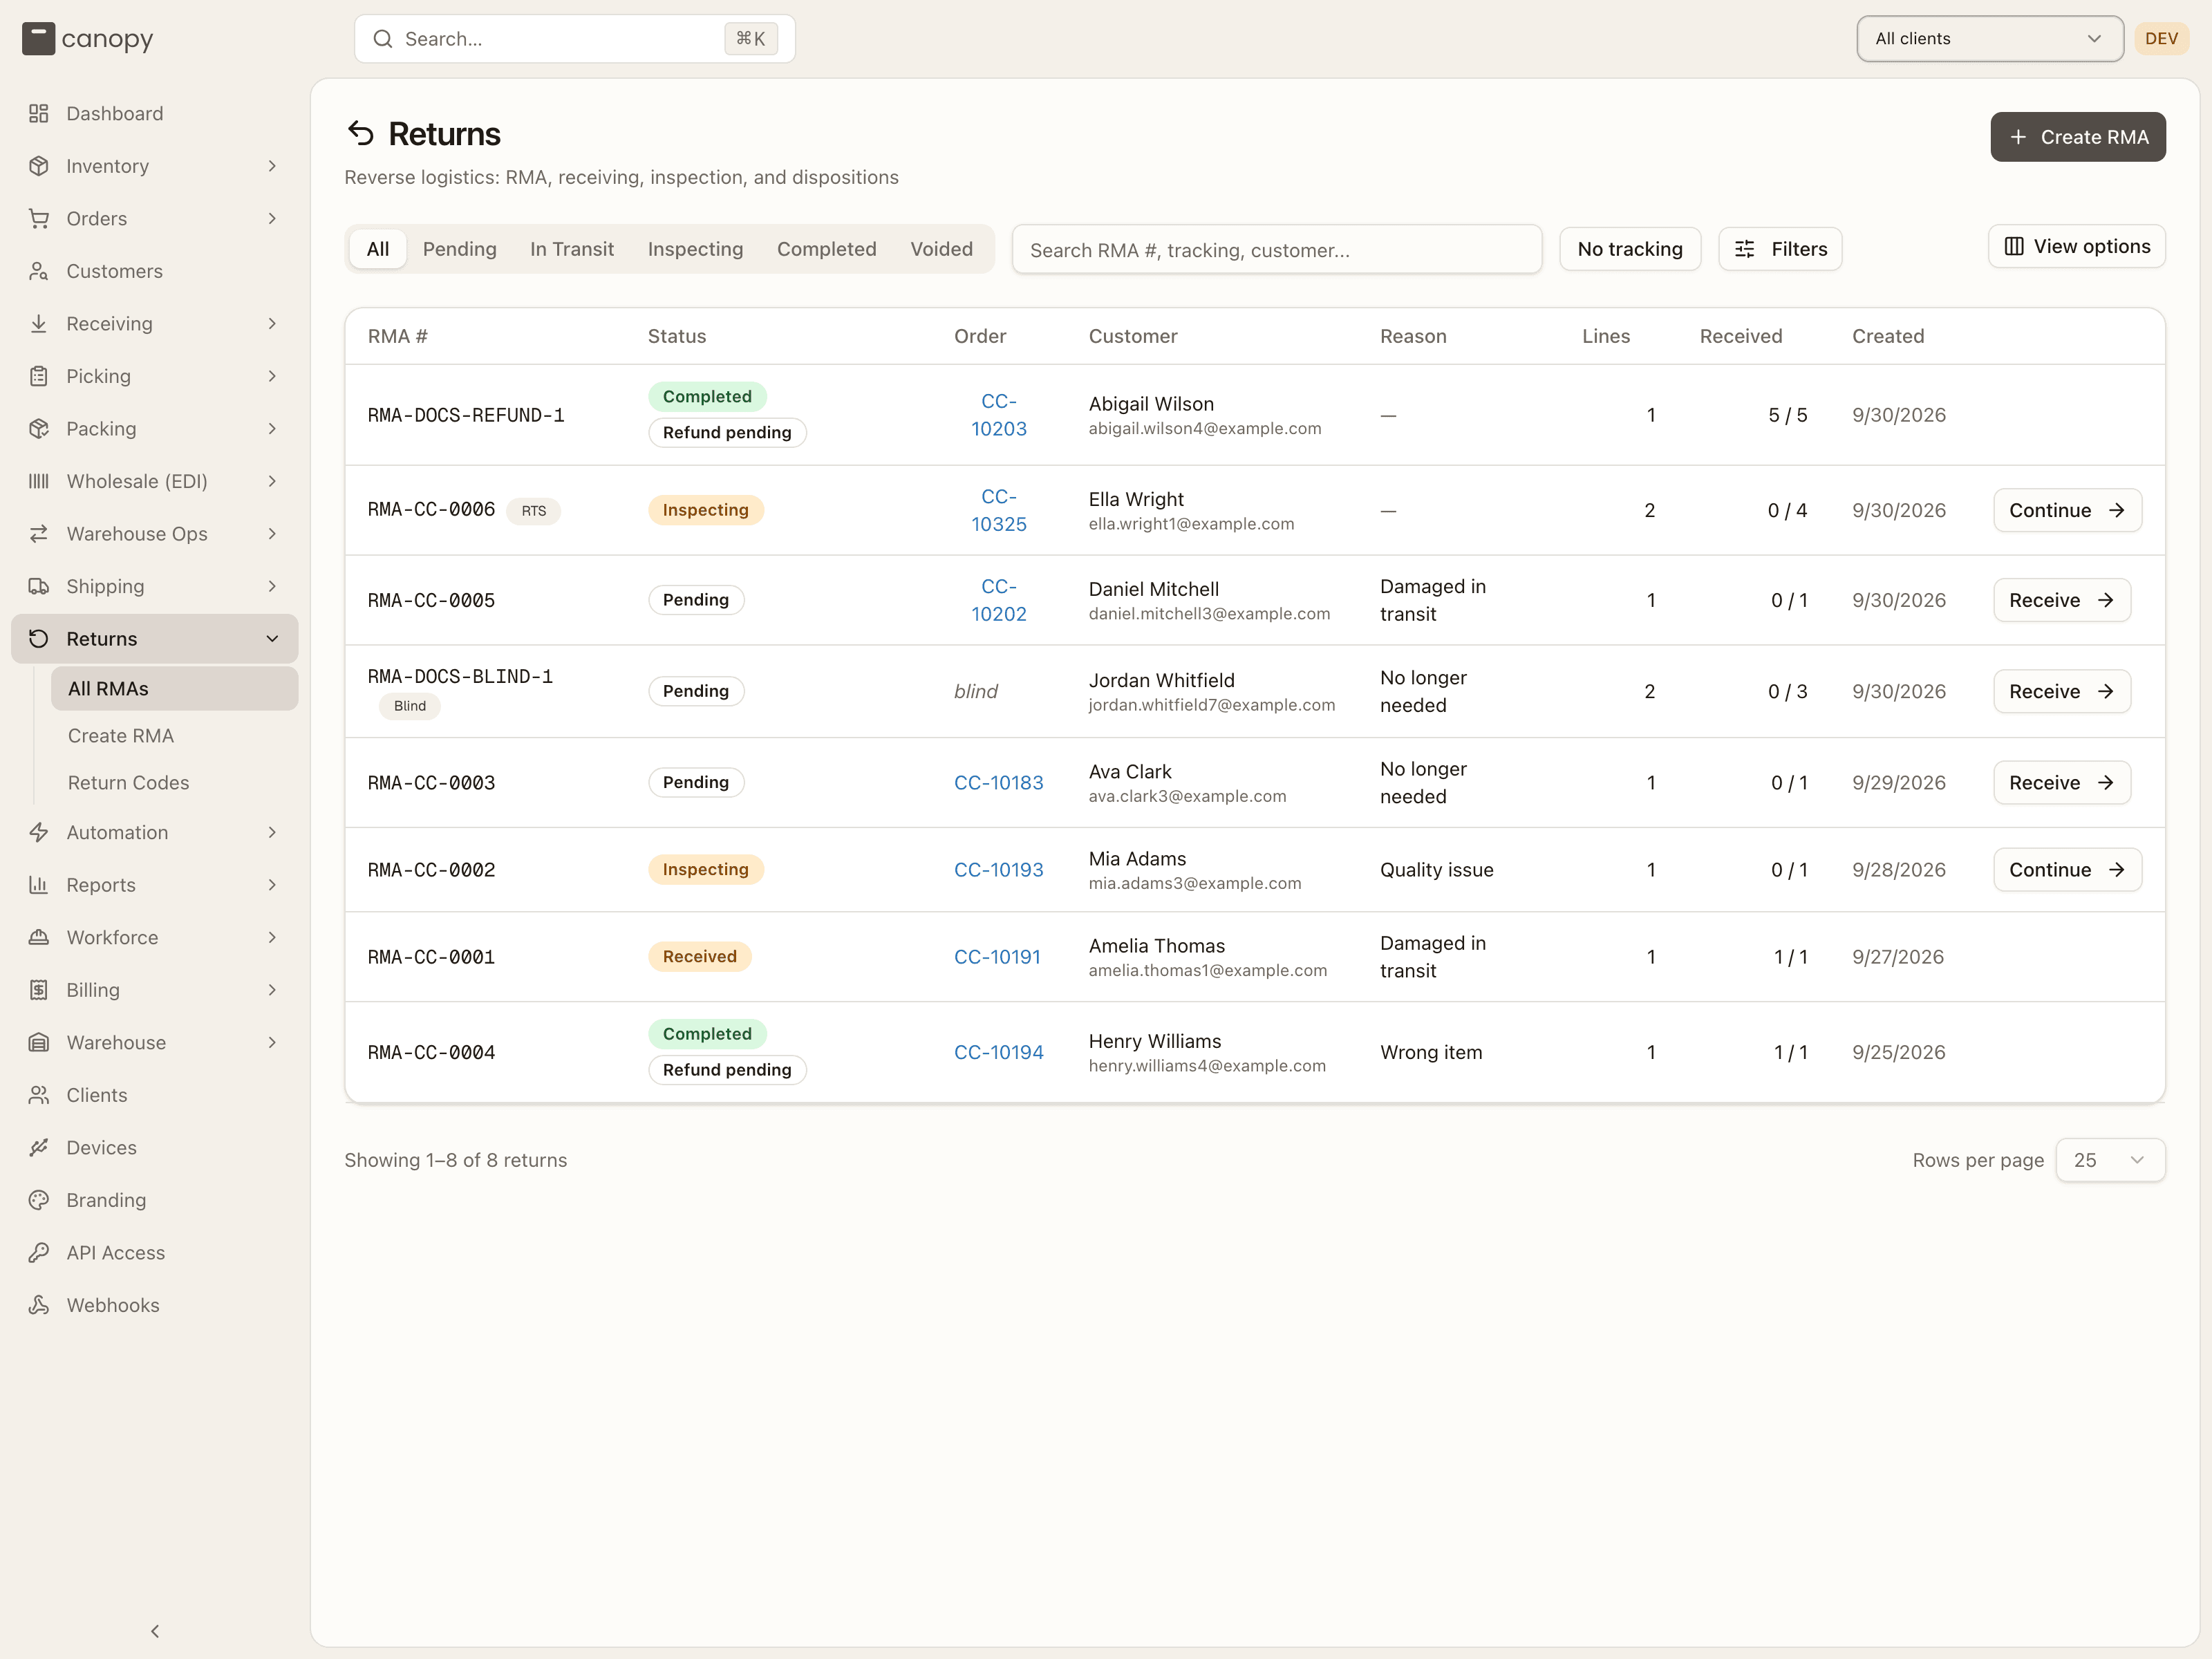
Task: Switch to the Voided tab
Action: coord(941,249)
